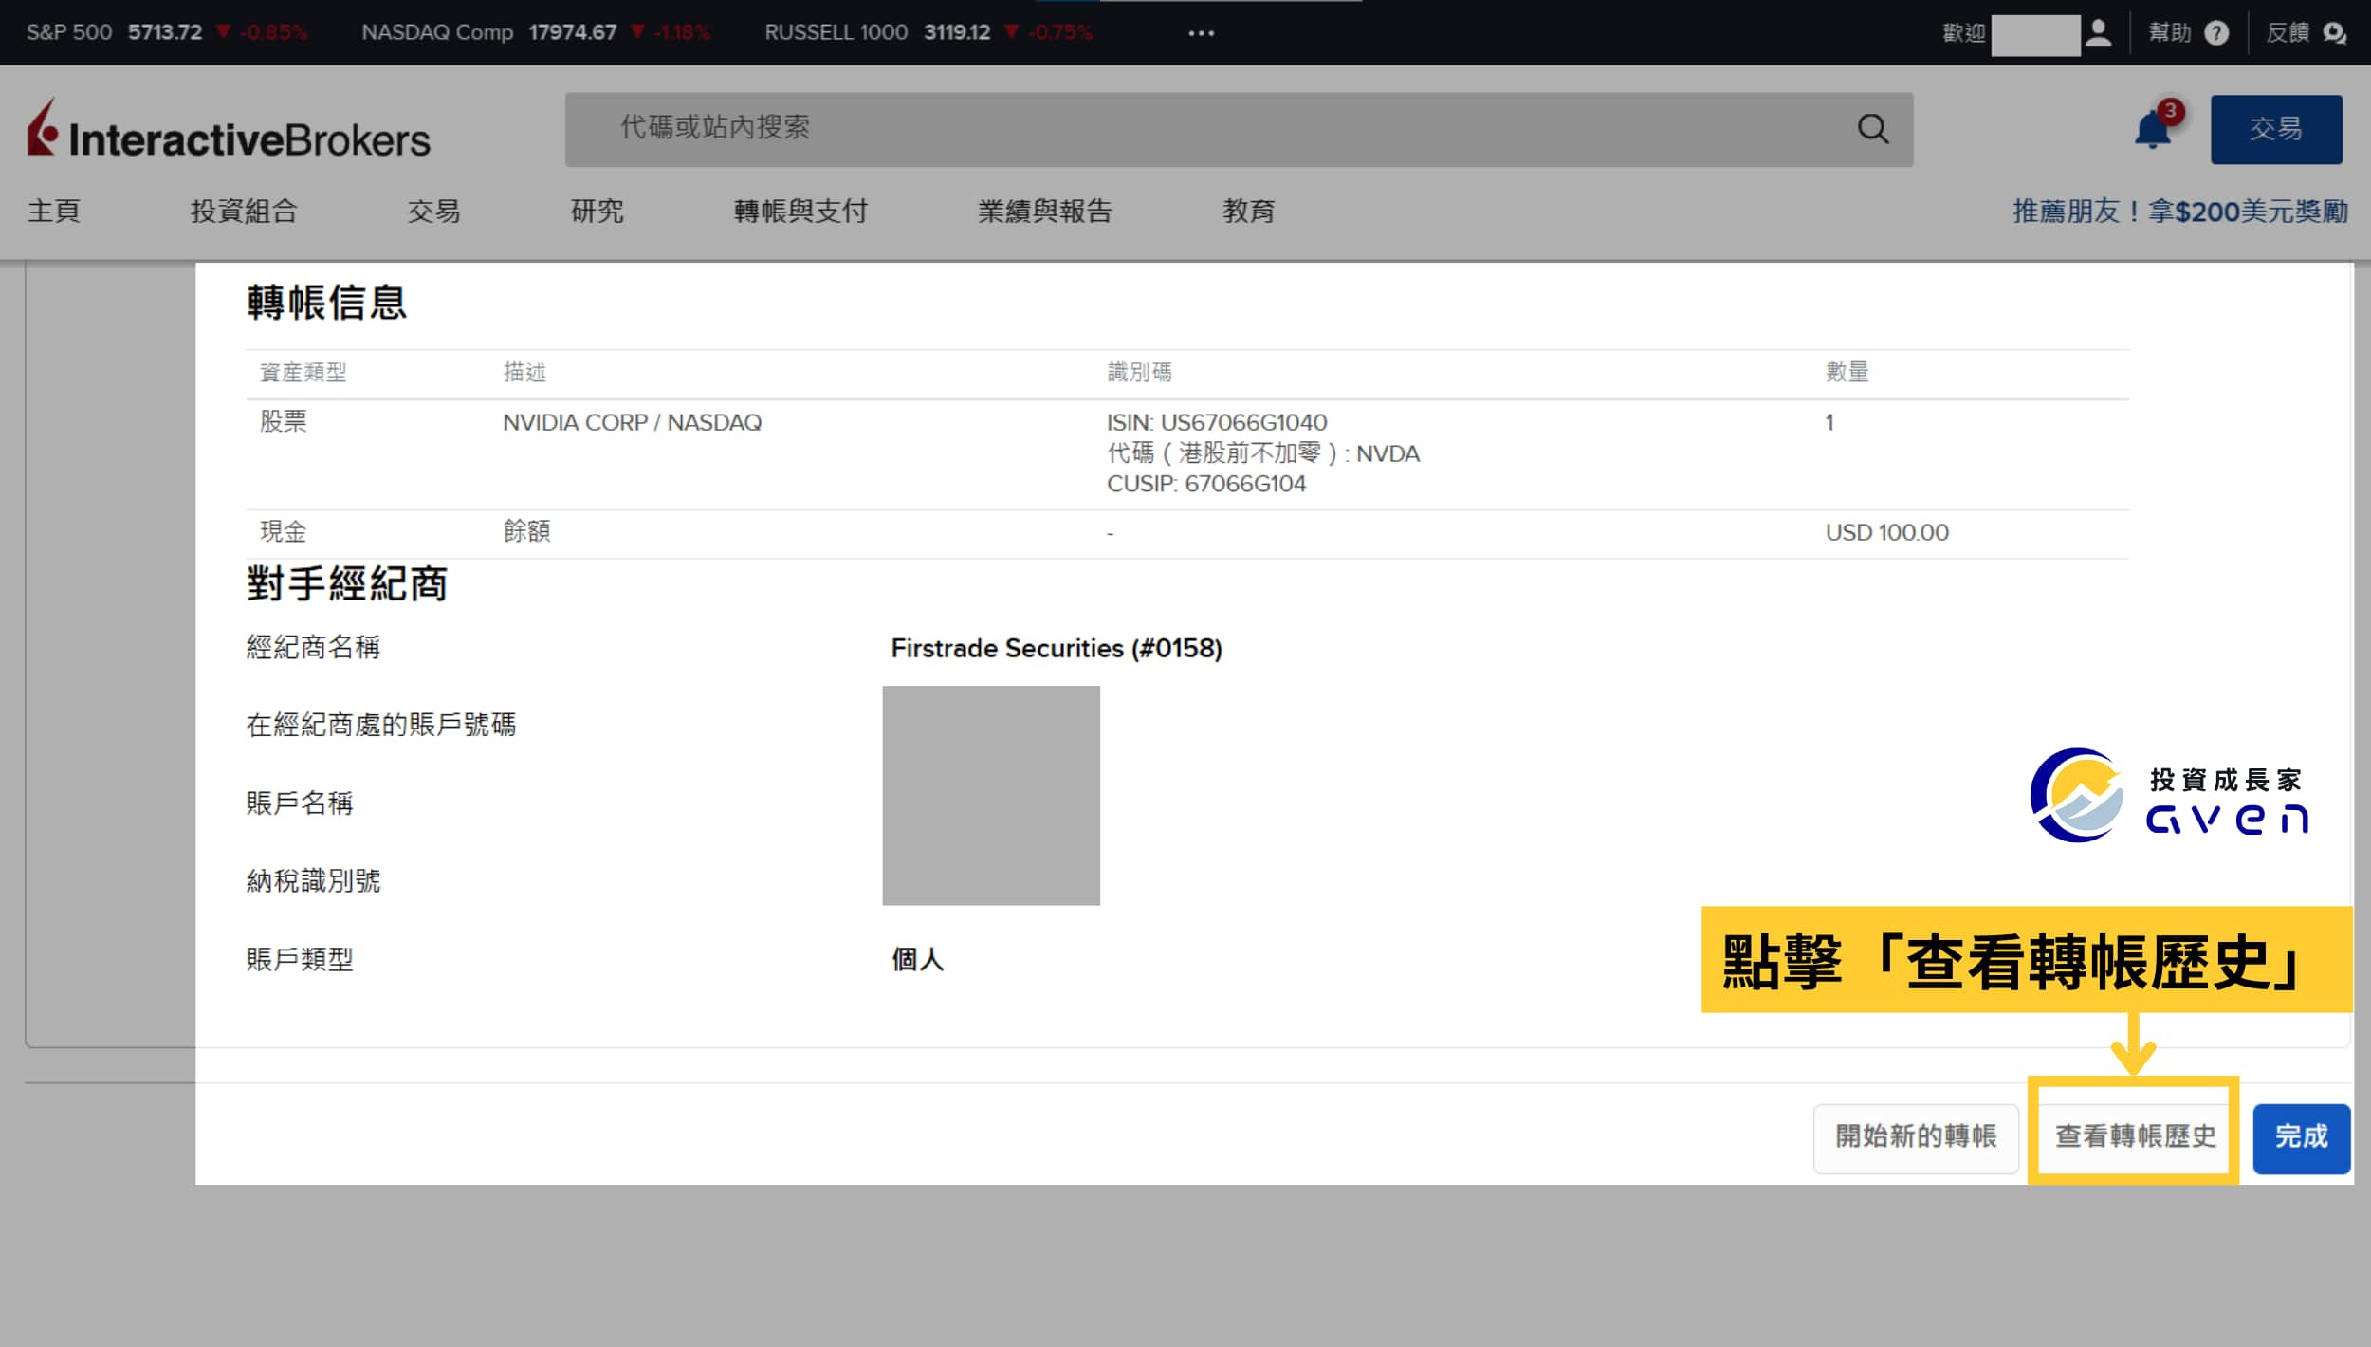This screenshot has width=2371, height=1347.
Task: Click the RUSSELL 1000 ticker value
Action: 957,32
